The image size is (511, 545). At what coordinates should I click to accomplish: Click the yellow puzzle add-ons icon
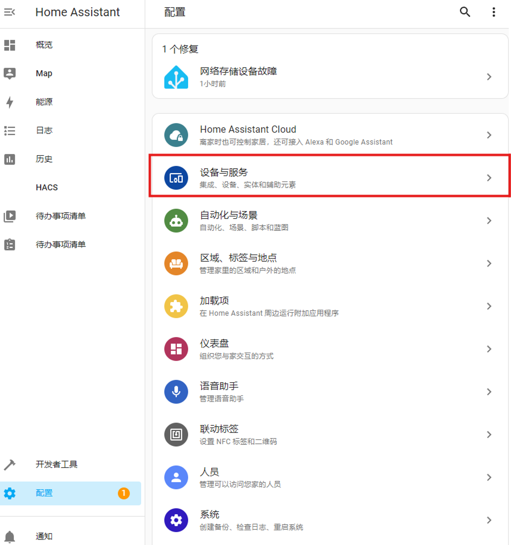click(176, 306)
